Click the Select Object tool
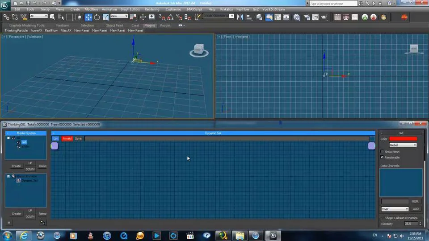Screen dimensions: 429x241 point(52,17)
